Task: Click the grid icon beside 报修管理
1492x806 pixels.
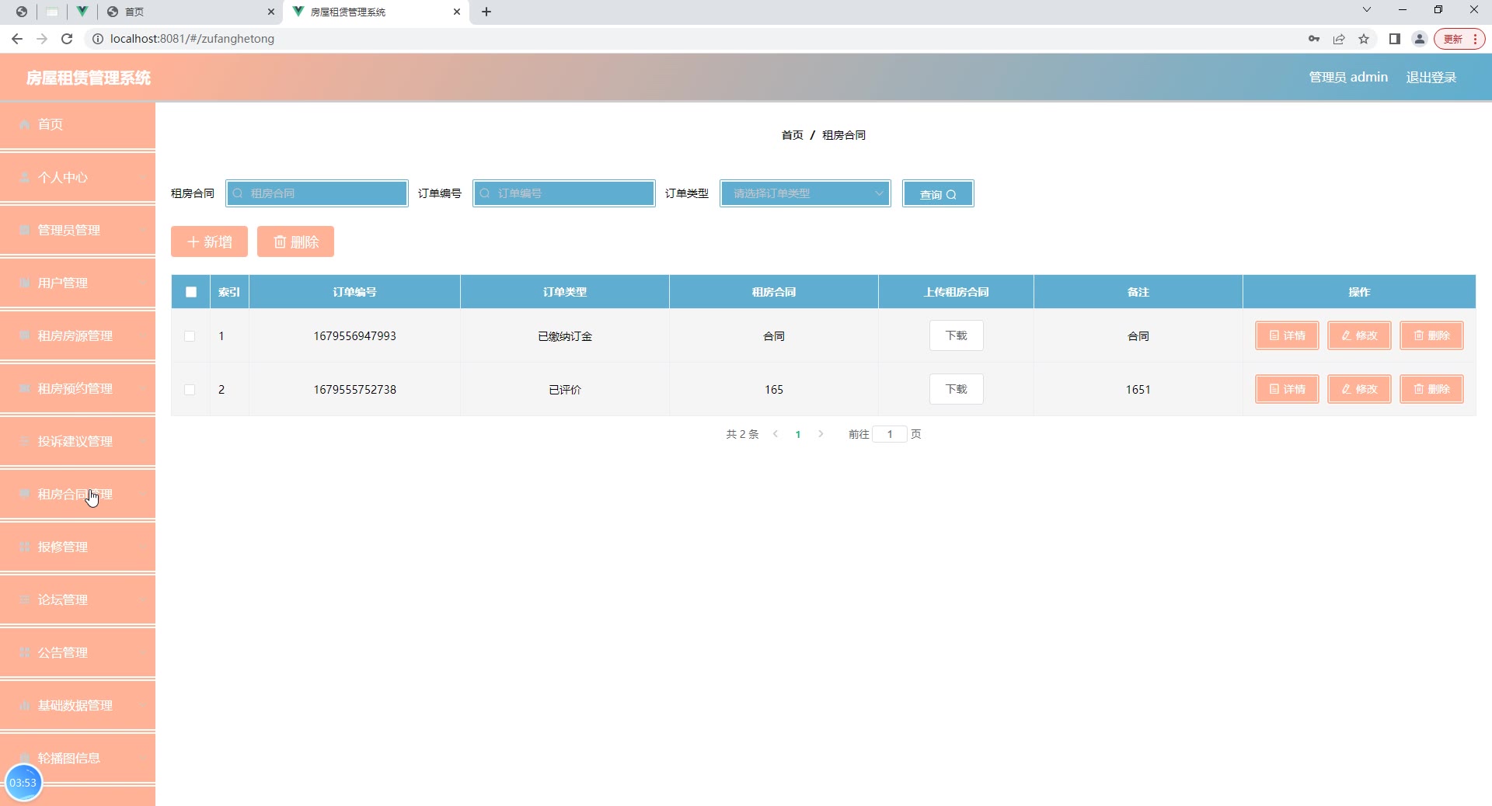Action: click(x=25, y=547)
